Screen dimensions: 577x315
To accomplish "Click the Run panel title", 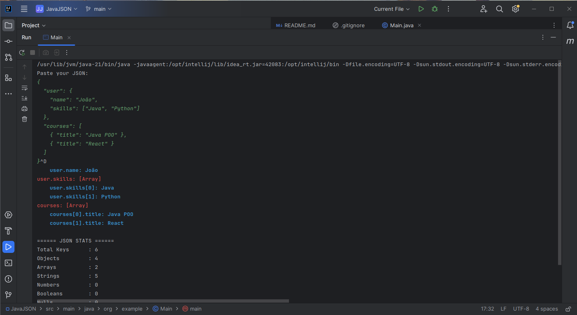I will (27, 37).
